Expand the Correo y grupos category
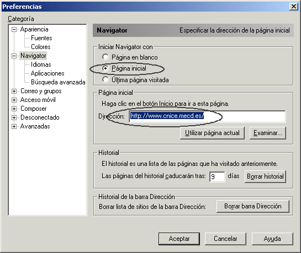This screenshot has height=253, width=301. point(14,91)
